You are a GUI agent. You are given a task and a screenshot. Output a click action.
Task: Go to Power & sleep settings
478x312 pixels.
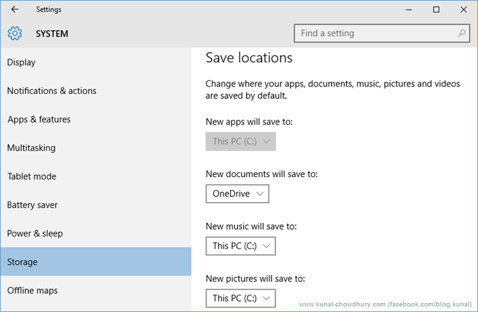point(35,233)
